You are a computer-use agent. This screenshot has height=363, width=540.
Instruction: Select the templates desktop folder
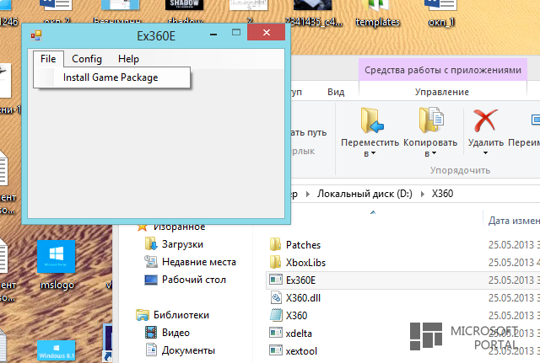tap(378, 13)
